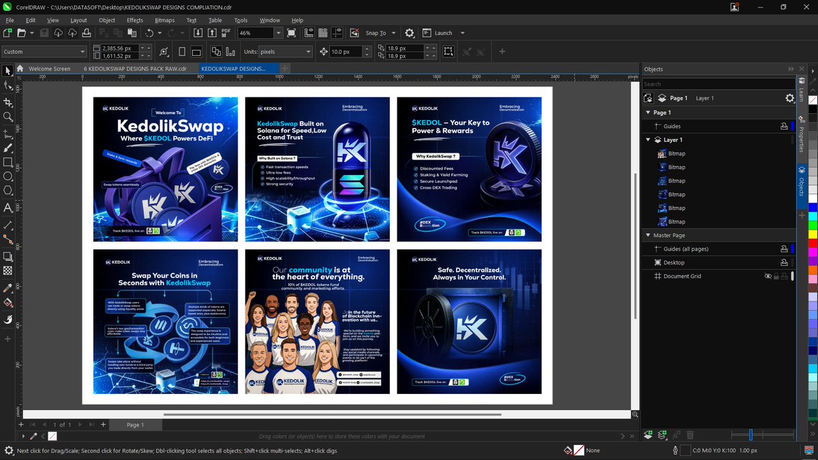Toggle Treat as filled button
The image size is (818, 460).
point(449,52)
